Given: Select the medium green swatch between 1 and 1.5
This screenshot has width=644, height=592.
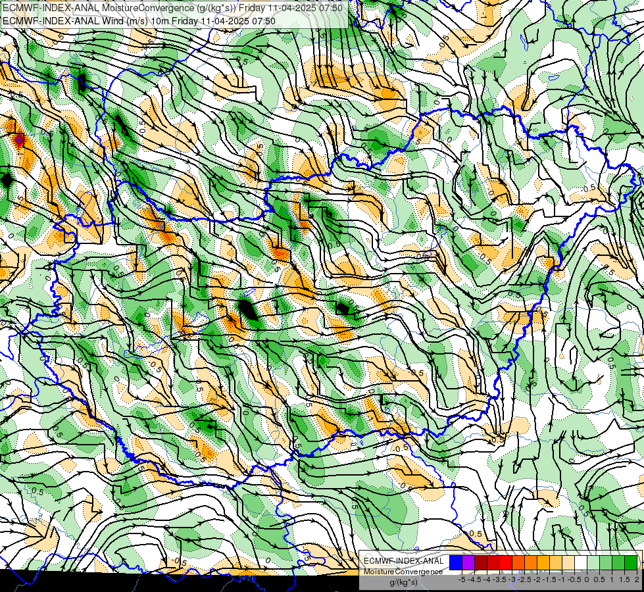Looking at the screenshot, I should pyautogui.click(x=618, y=562).
